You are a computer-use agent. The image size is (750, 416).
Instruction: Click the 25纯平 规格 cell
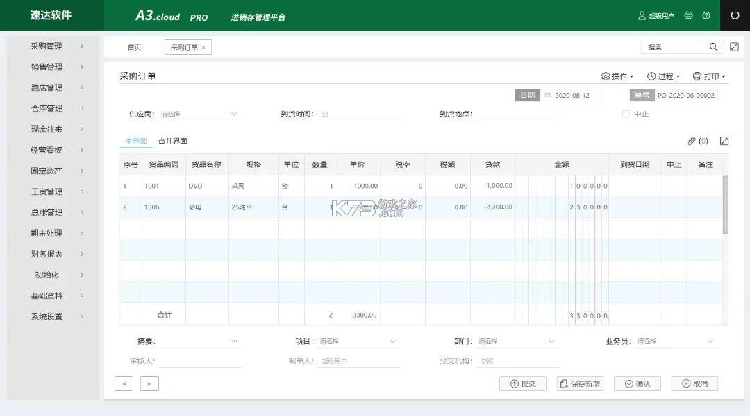click(253, 207)
